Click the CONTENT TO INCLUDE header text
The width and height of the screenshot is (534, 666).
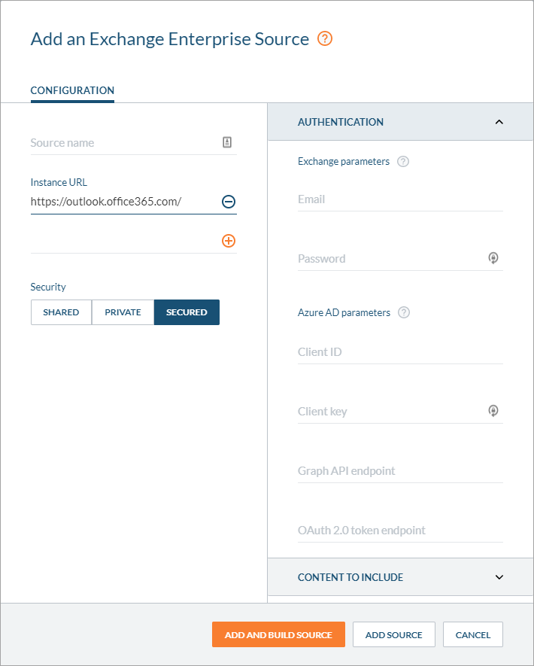pyautogui.click(x=350, y=577)
